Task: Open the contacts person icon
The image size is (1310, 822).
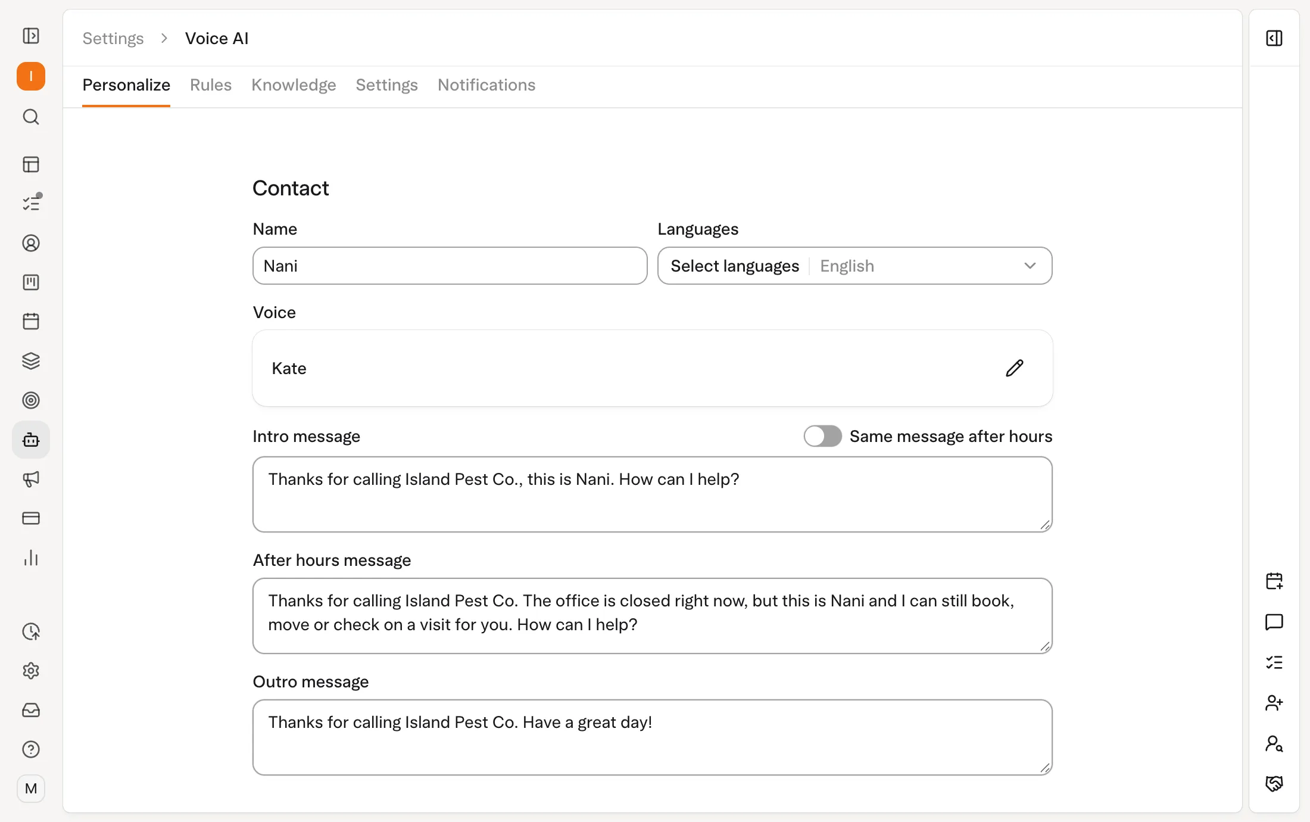Action: [31, 243]
